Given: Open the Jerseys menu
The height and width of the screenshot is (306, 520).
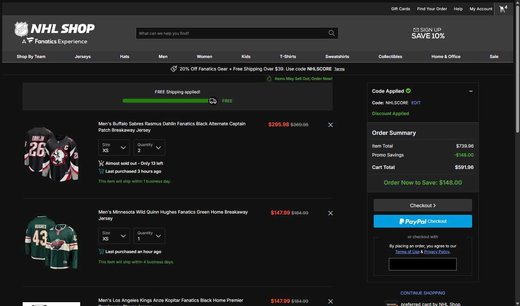Looking at the screenshot, I should coord(83,56).
